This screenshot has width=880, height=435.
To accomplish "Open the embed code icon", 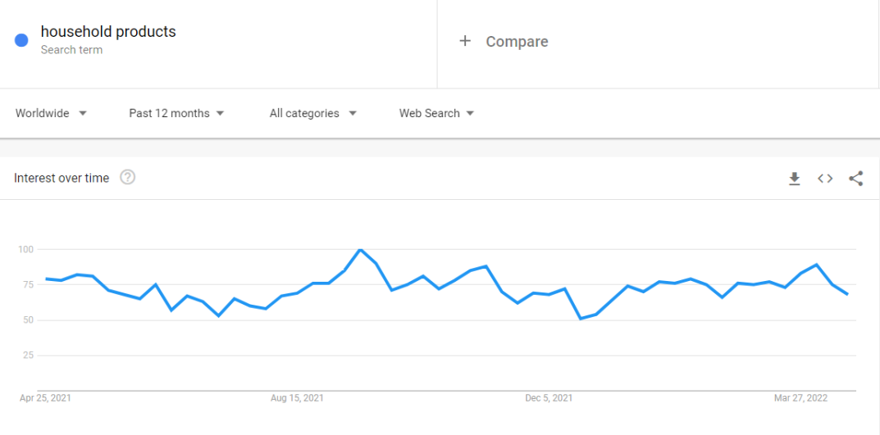I will tap(824, 179).
